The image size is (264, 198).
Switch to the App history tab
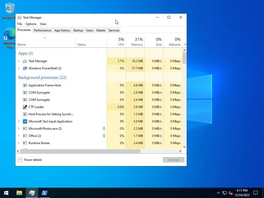(x=62, y=30)
